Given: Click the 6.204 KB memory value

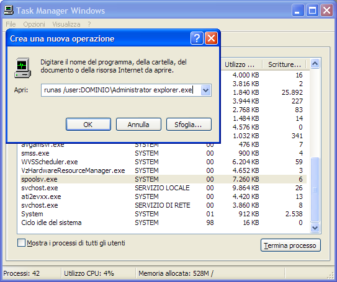Looking at the screenshot, I should (x=246, y=162).
